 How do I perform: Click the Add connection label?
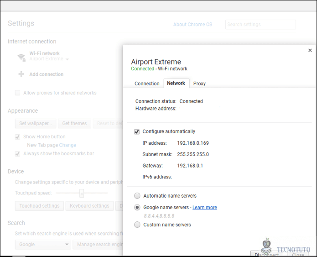[x=47, y=74]
